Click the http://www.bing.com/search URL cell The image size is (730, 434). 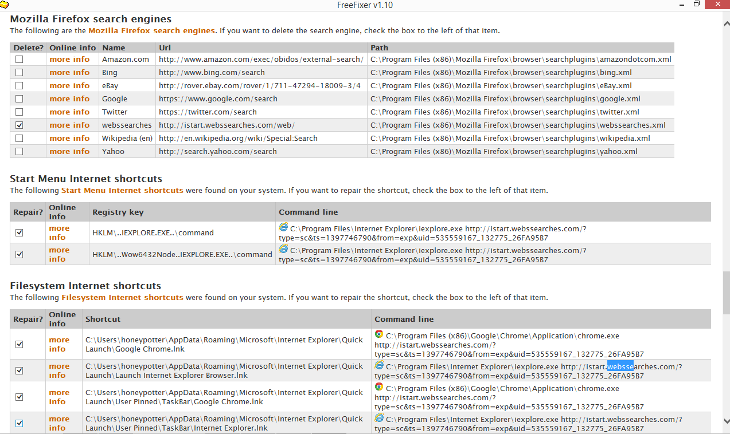click(261, 73)
